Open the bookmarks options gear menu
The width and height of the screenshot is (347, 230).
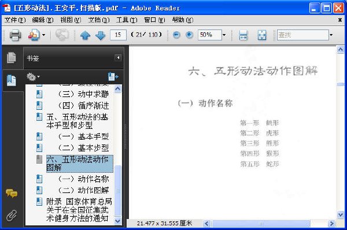pyautogui.click(x=33, y=77)
